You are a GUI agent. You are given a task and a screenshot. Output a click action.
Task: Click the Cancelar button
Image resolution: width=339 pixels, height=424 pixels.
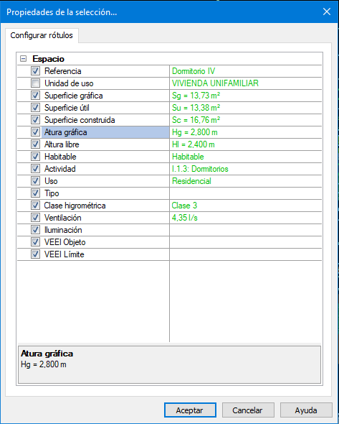pyautogui.click(x=248, y=410)
